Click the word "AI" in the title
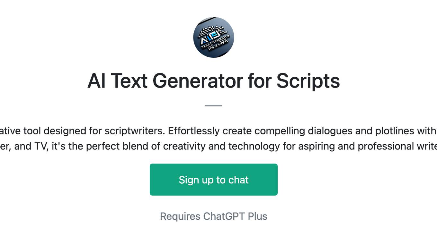 click(x=96, y=81)
